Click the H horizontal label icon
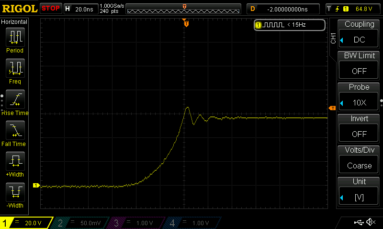This screenshot has height=229, width=383. pyautogui.click(x=68, y=9)
